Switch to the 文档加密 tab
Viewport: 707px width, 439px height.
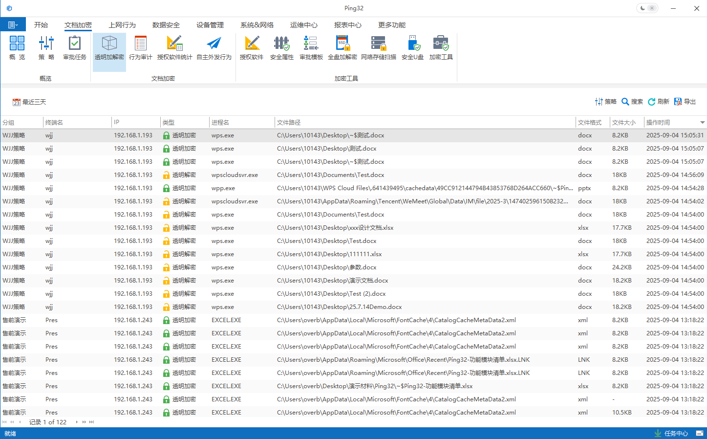pos(78,25)
